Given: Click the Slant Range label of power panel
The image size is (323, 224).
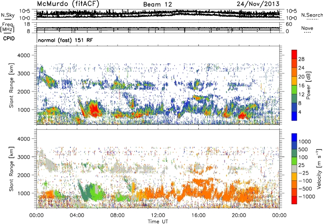Looking at the screenshot, I should pos(11,85).
